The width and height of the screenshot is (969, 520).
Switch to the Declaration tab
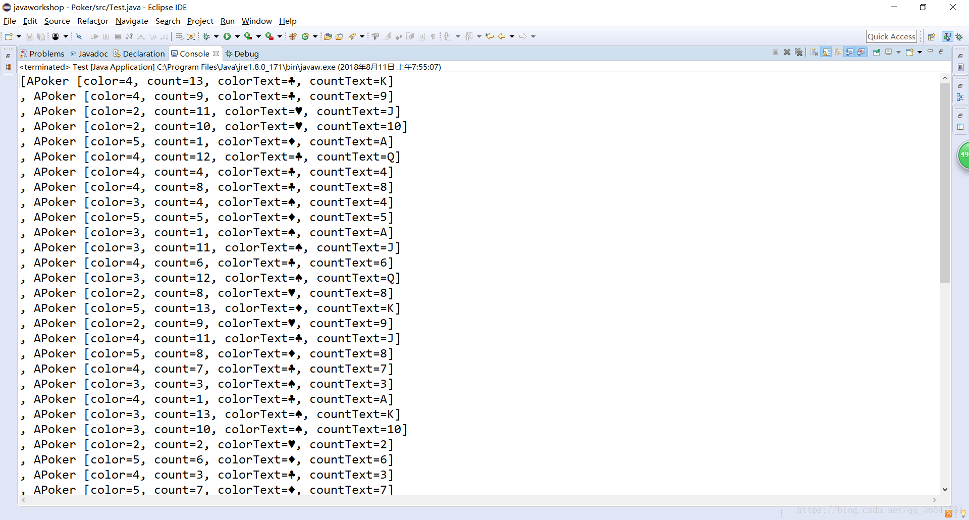point(139,54)
